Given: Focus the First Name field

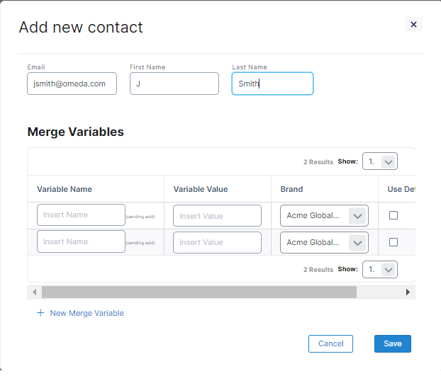Looking at the screenshot, I should click(x=174, y=84).
